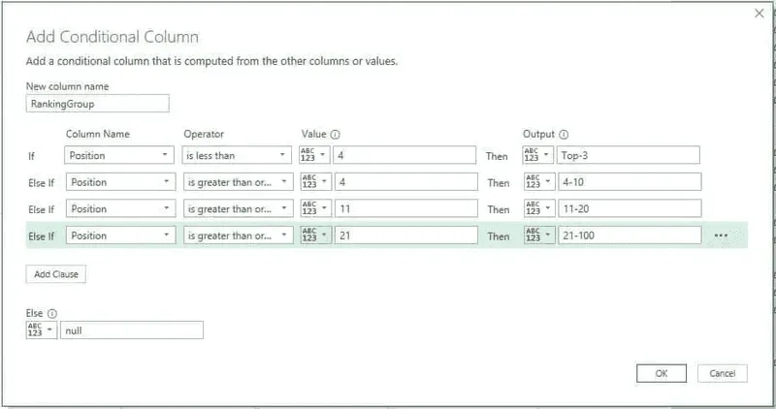Click the info icon next to Output header
The width and height of the screenshot is (776, 409).
point(564,134)
